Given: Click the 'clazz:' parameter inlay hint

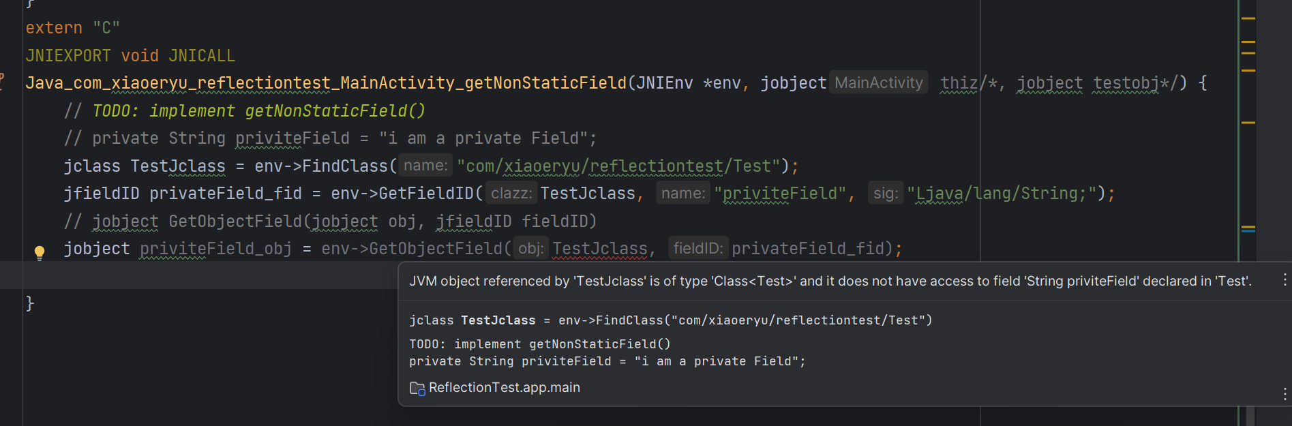Looking at the screenshot, I should tap(511, 194).
